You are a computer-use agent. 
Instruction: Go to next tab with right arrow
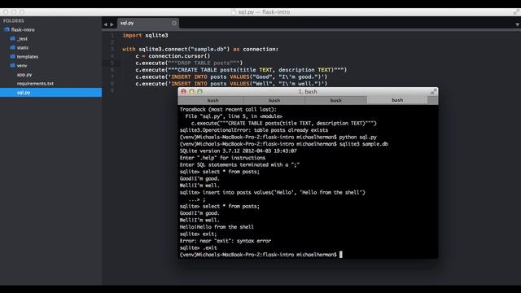[112, 24]
